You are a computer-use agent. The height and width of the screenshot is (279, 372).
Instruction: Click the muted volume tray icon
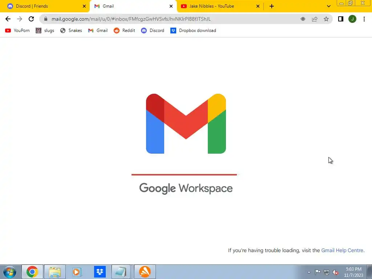click(335, 272)
